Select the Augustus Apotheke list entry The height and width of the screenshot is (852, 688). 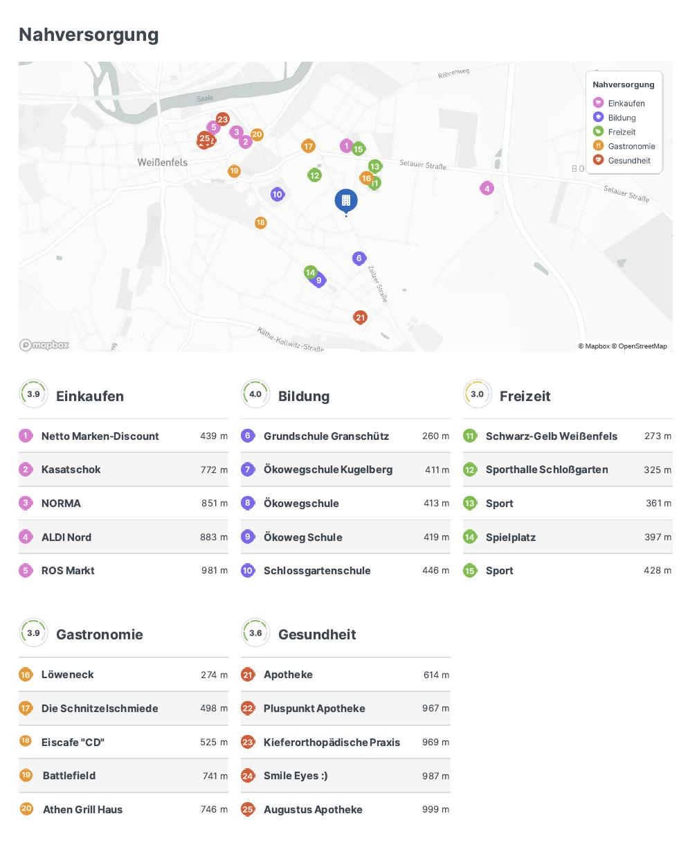313,810
